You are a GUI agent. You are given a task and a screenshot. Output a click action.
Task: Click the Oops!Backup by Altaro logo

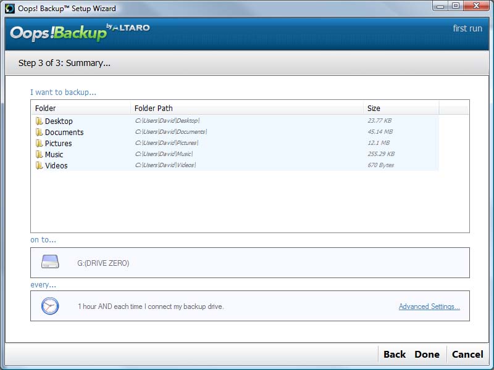pyautogui.click(x=80, y=32)
